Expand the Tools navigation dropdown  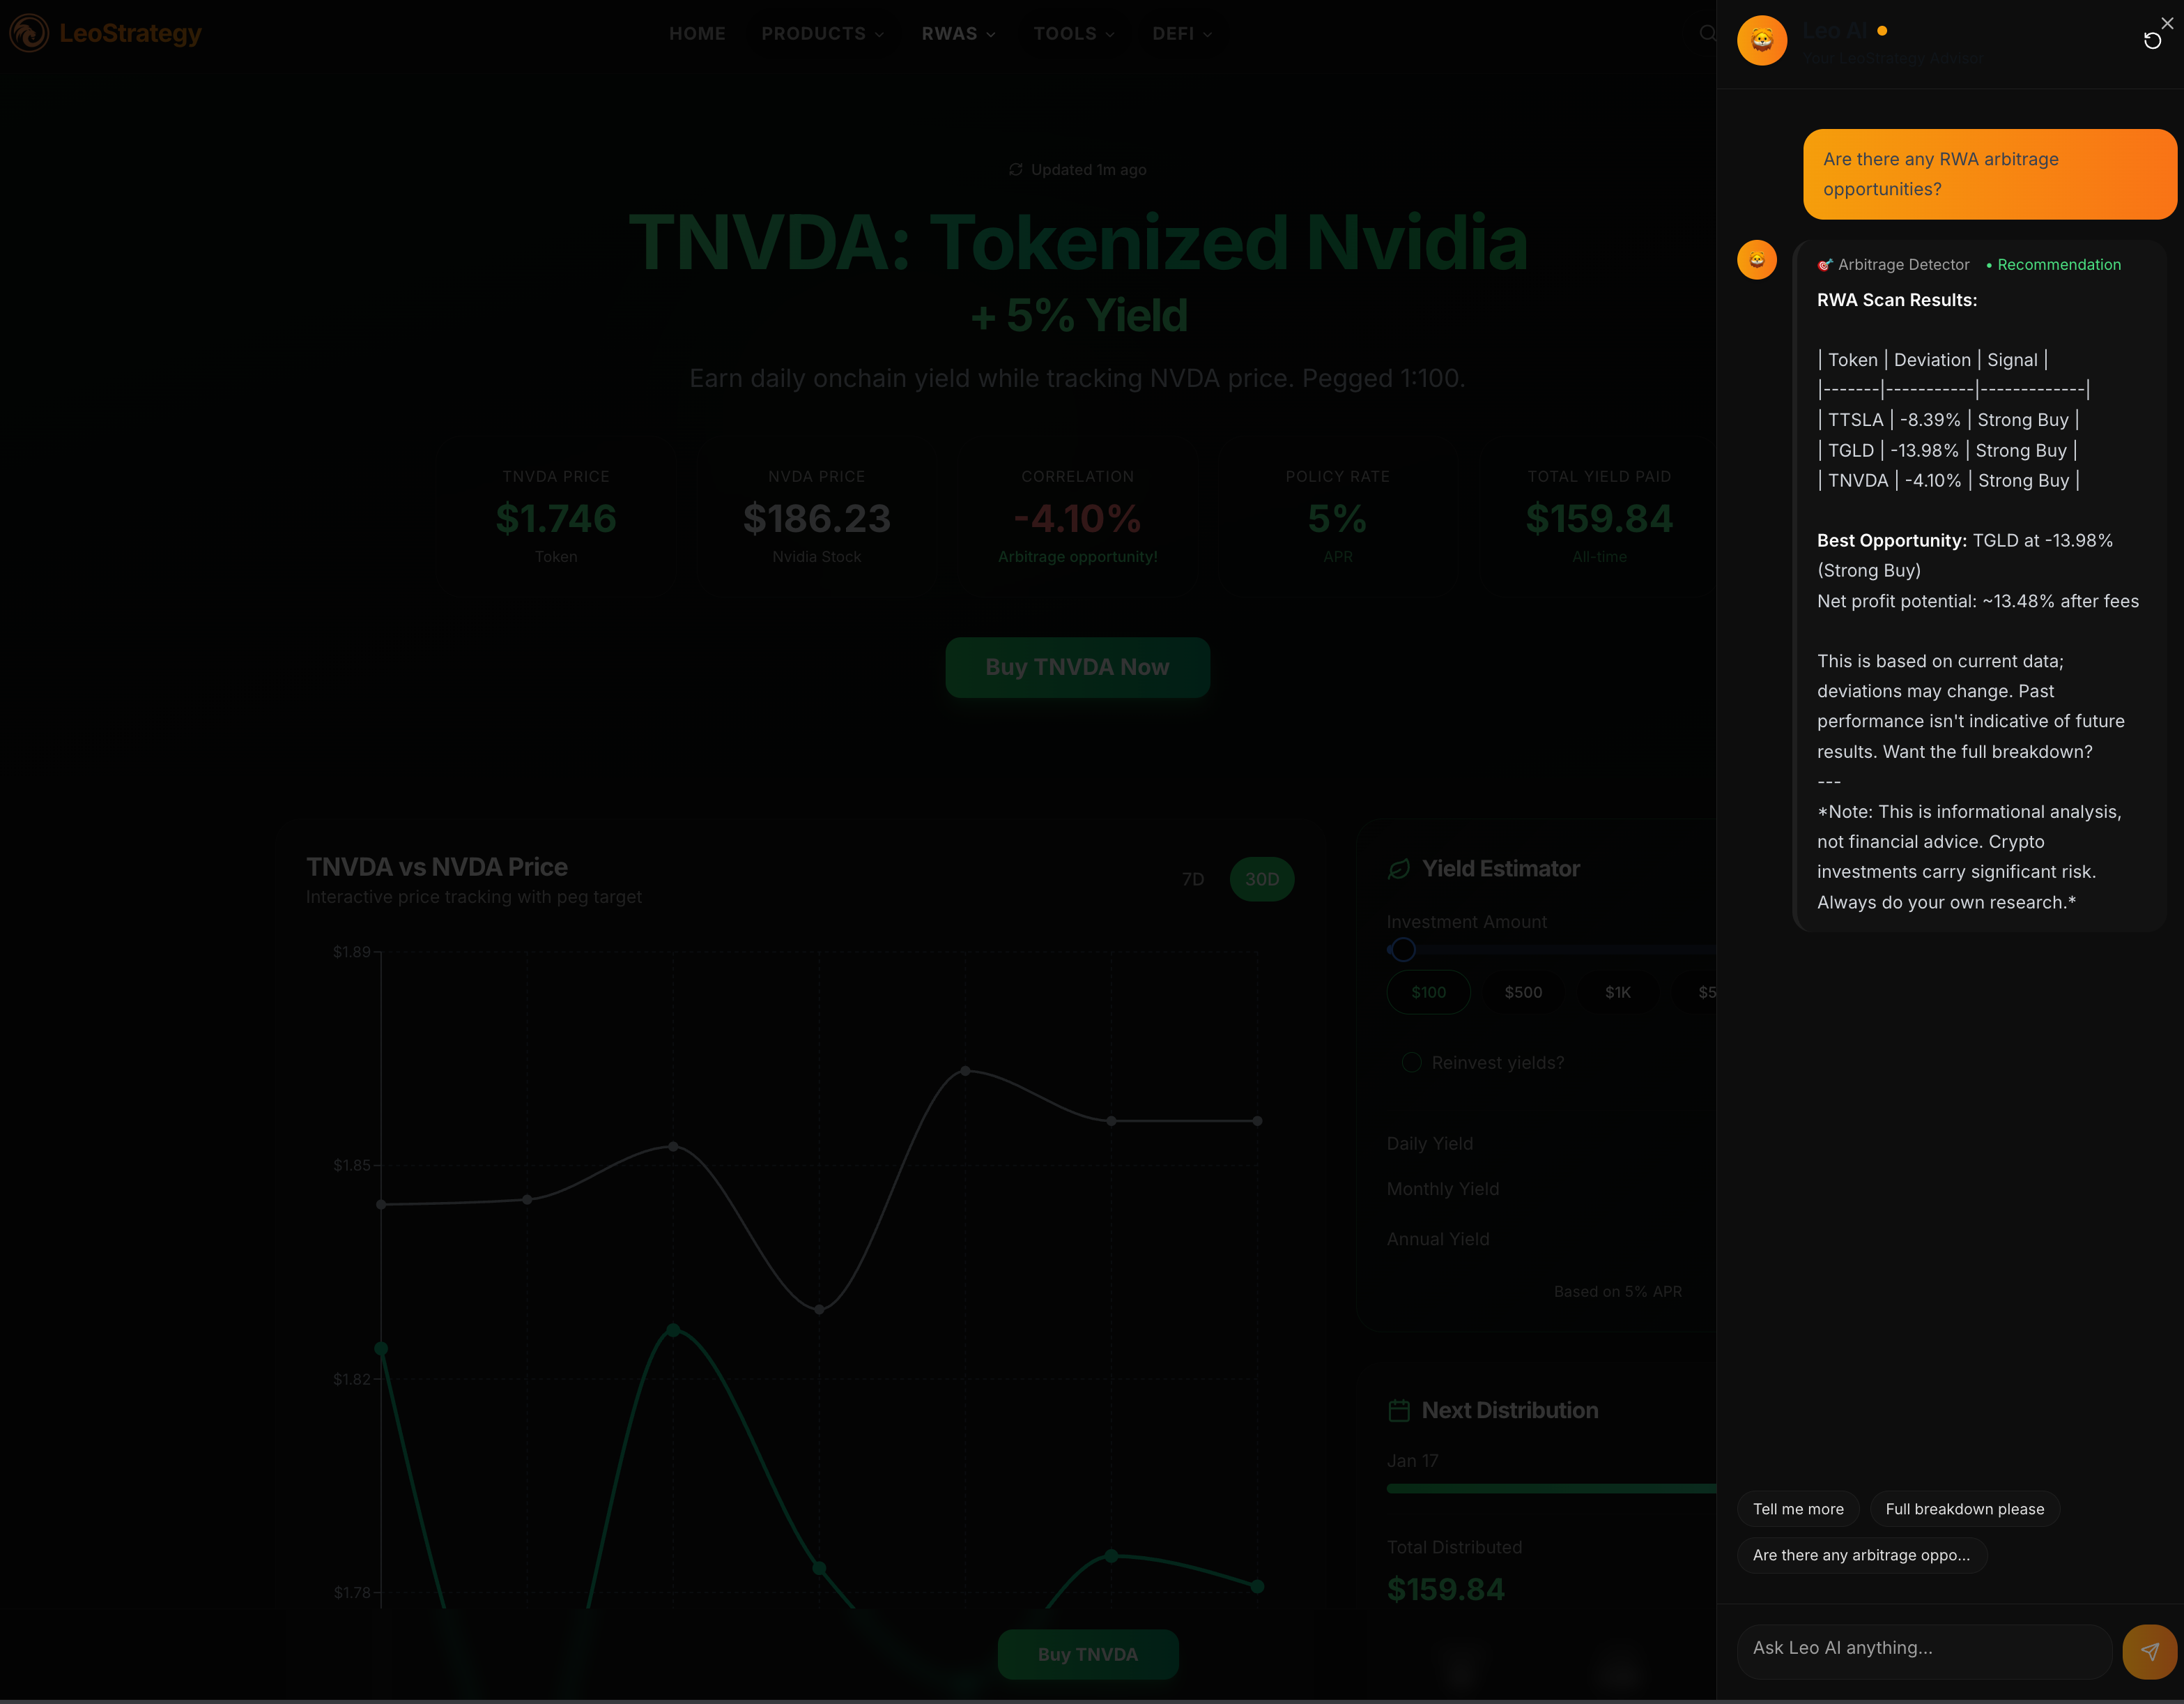point(1073,33)
